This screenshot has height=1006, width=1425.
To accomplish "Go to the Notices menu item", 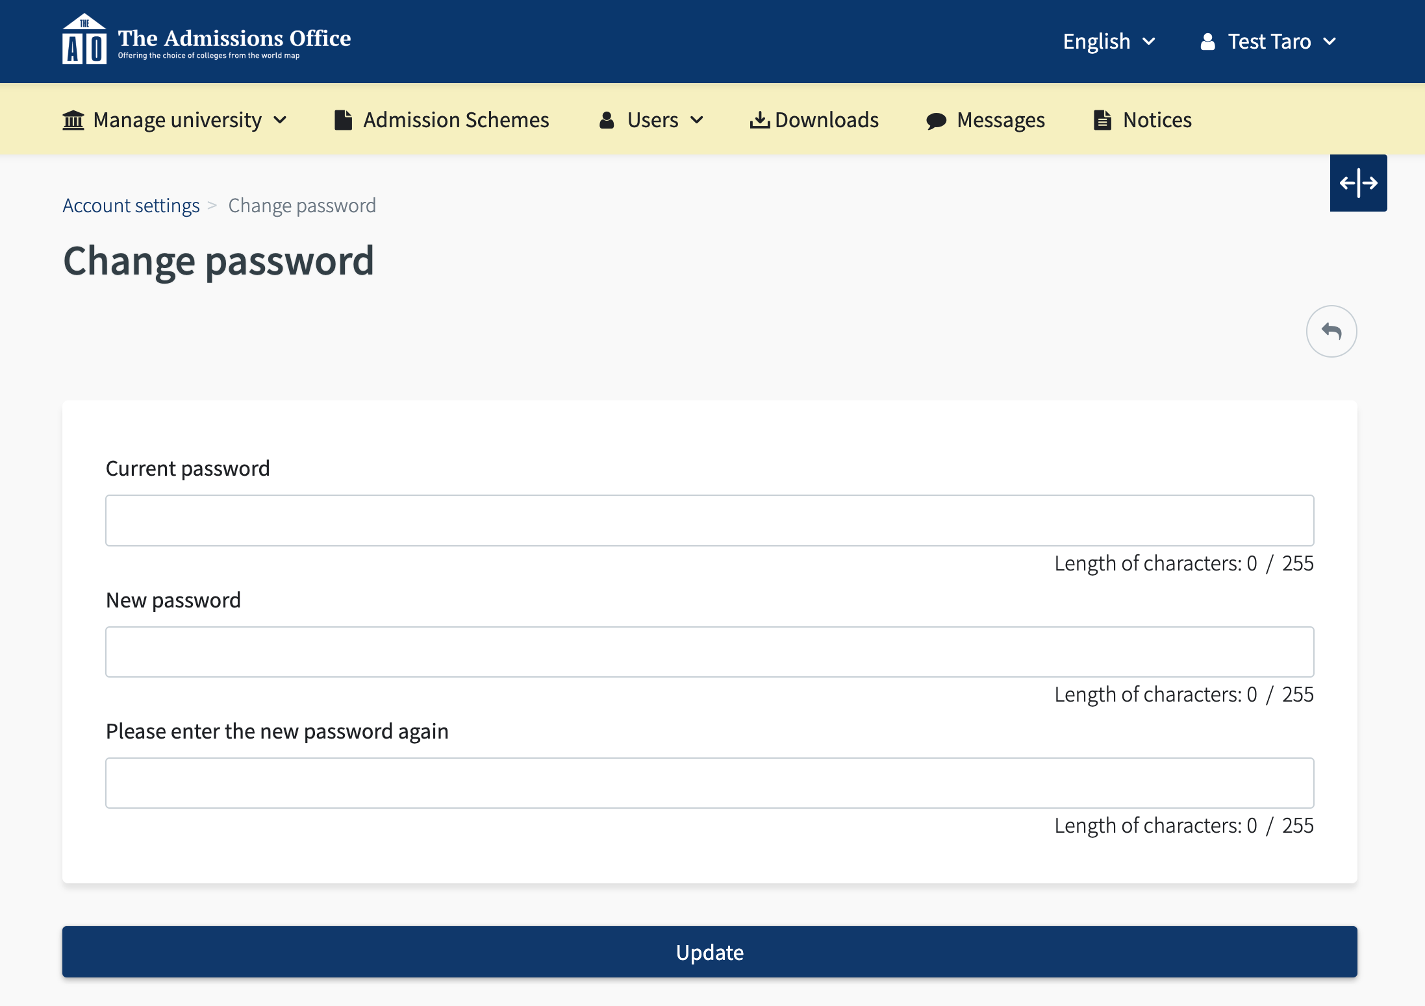I will coord(1157,120).
